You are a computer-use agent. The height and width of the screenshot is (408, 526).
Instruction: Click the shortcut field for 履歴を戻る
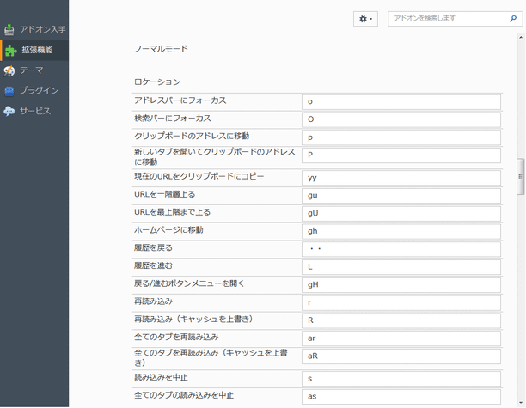pos(401,249)
